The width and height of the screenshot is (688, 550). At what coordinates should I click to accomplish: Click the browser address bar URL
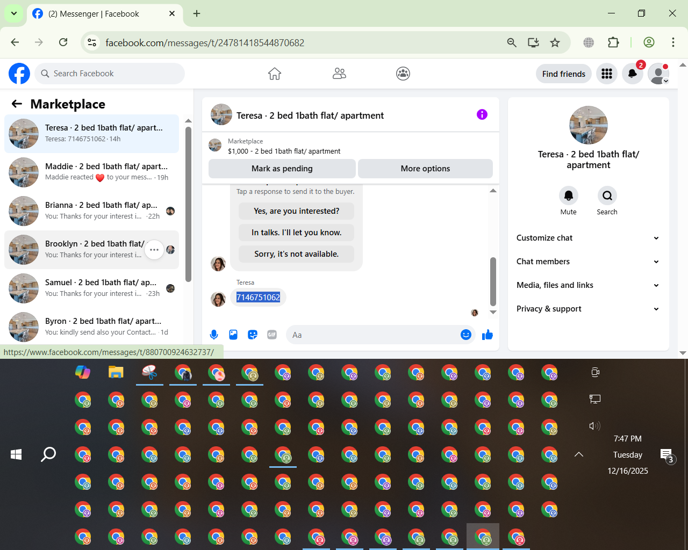(x=205, y=42)
